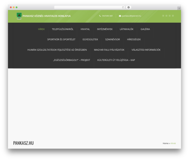The image size is (189, 160).
Task: Open a new tab with the plus button
Action: 179,8
